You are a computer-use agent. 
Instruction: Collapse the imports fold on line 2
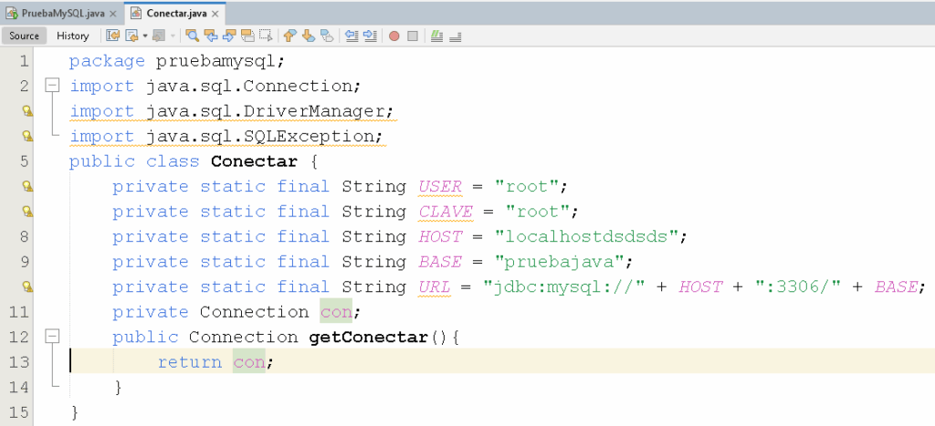coord(52,86)
